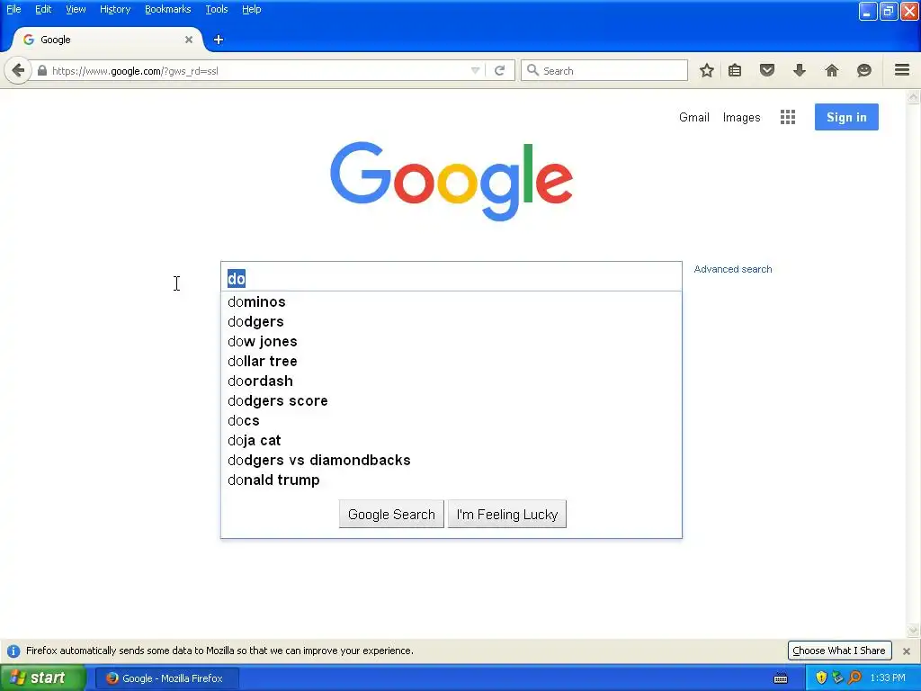Viewport: 921px width, 691px height.
Task: Open the Help menu
Action: click(252, 9)
